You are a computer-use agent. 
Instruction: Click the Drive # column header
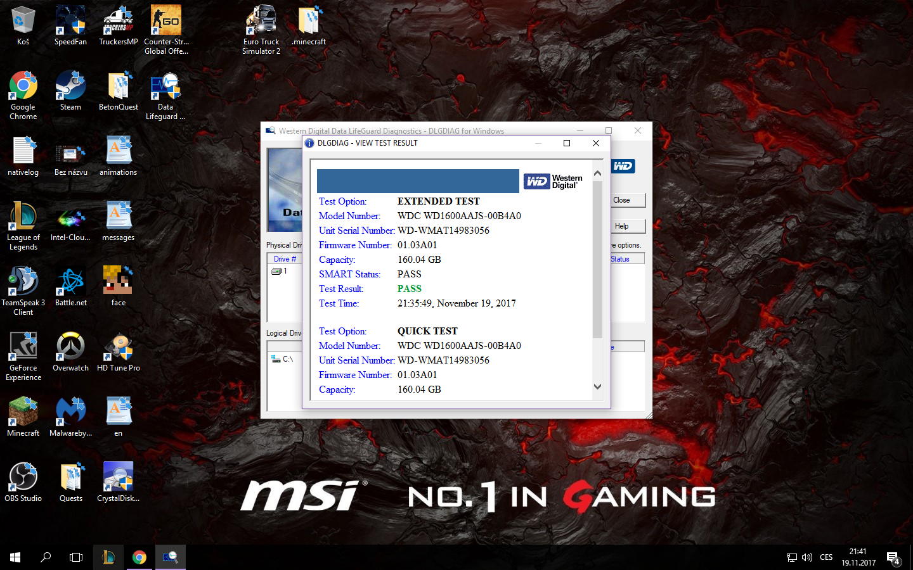coord(285,259)
